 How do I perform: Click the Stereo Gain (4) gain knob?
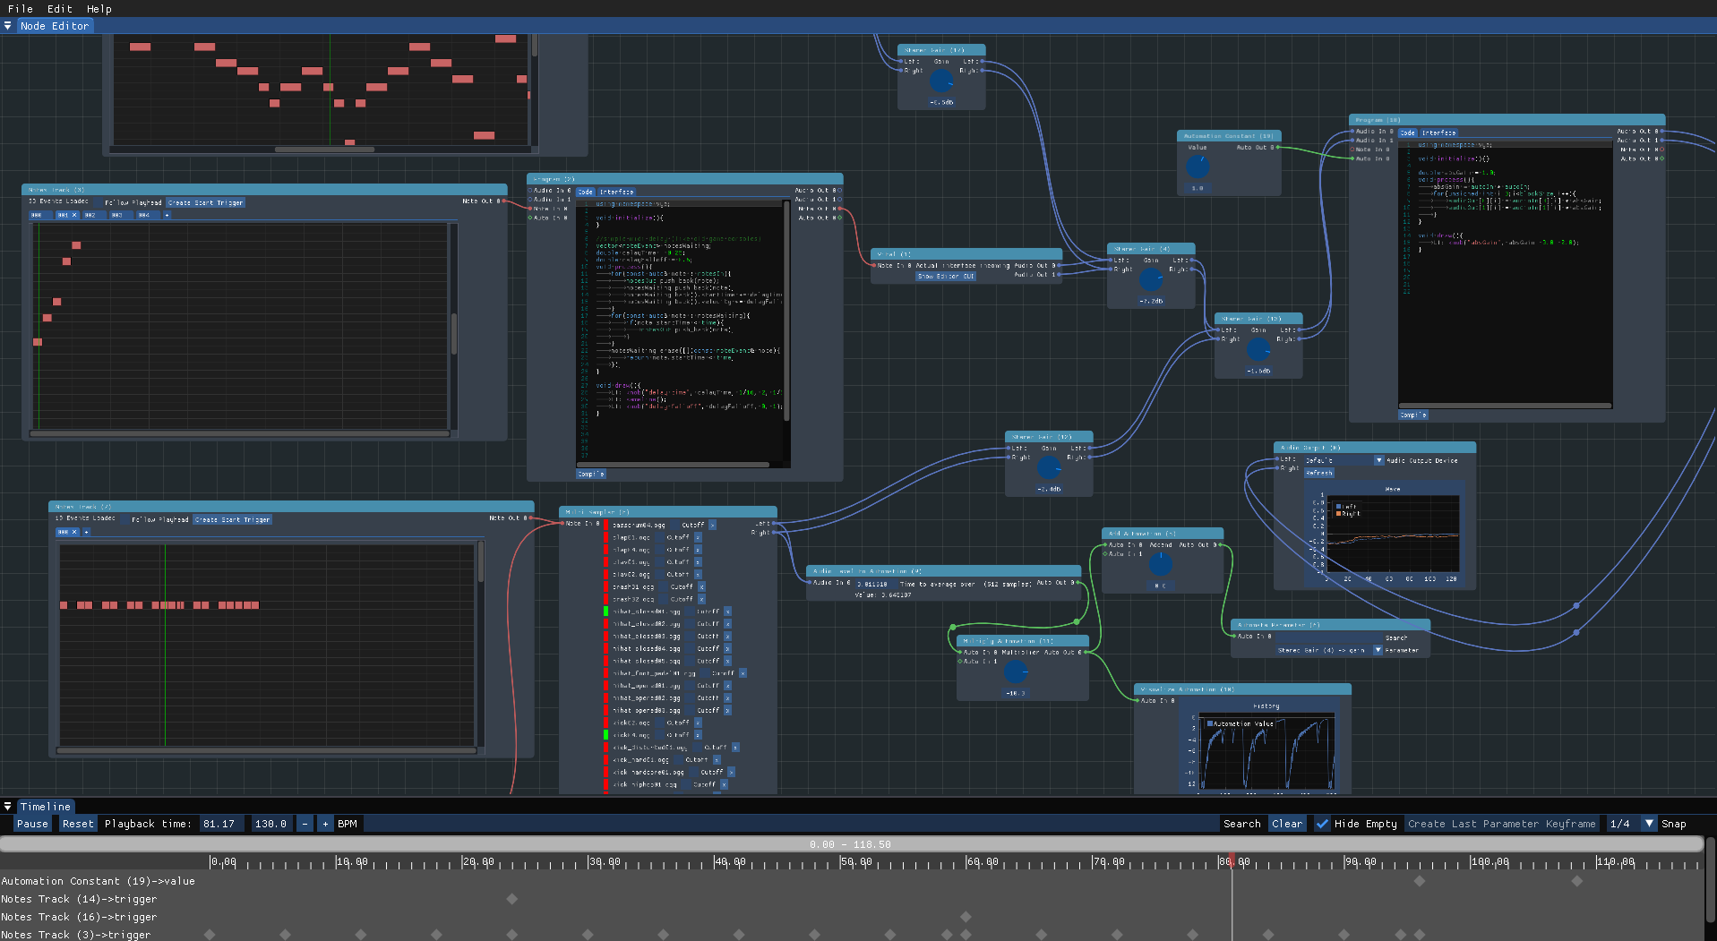click(1151, 280)
